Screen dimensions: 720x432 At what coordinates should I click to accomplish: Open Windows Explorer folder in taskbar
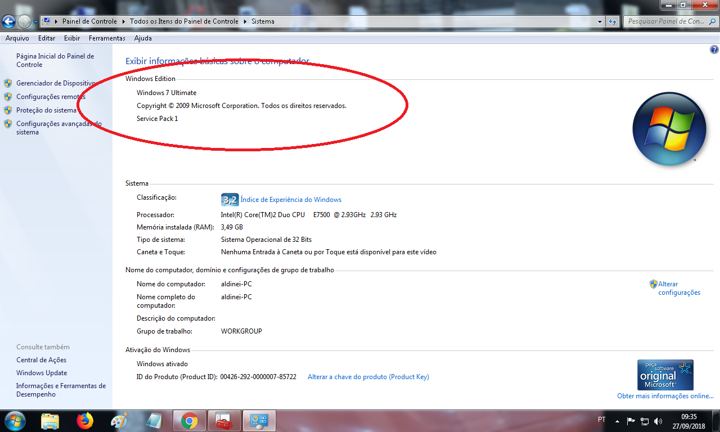[50, 421]
